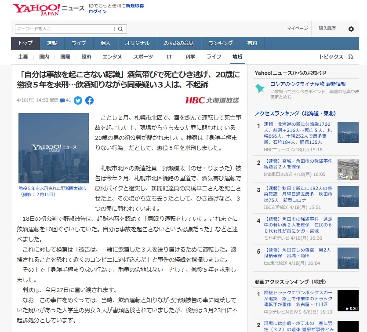Open the IT category
This screenshot has width=367, height=332.
(169, 57)
